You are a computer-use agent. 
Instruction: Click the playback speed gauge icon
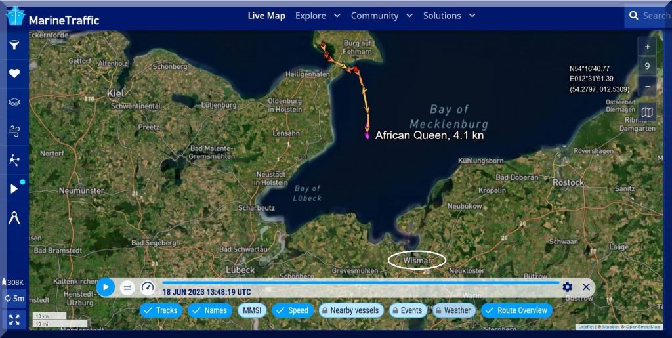tap(148, 287)
